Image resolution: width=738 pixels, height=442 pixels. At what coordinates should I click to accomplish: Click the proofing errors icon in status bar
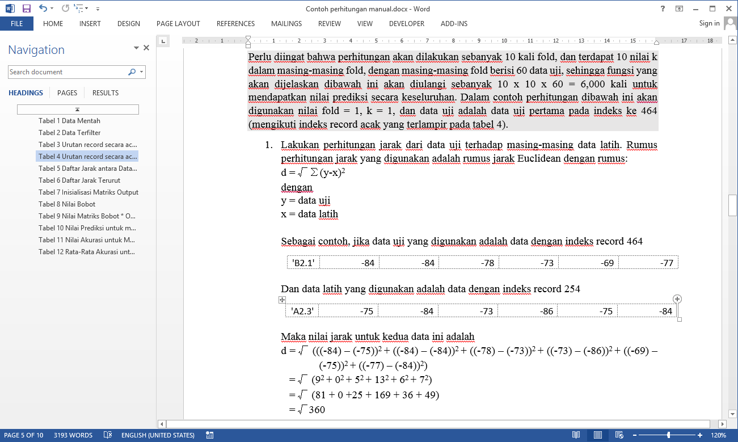(x=108, y=435)
